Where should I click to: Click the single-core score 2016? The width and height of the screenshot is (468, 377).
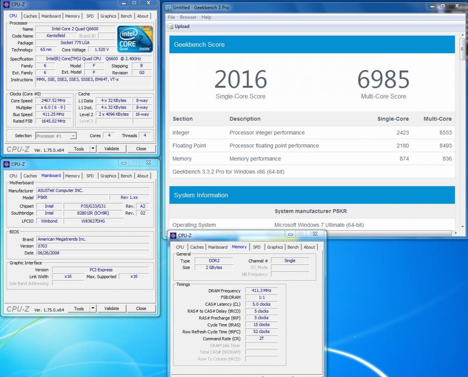pos(241,79)
